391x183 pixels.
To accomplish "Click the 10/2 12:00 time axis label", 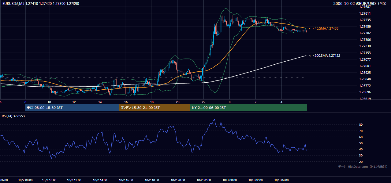I will click(x=74, y=180).
